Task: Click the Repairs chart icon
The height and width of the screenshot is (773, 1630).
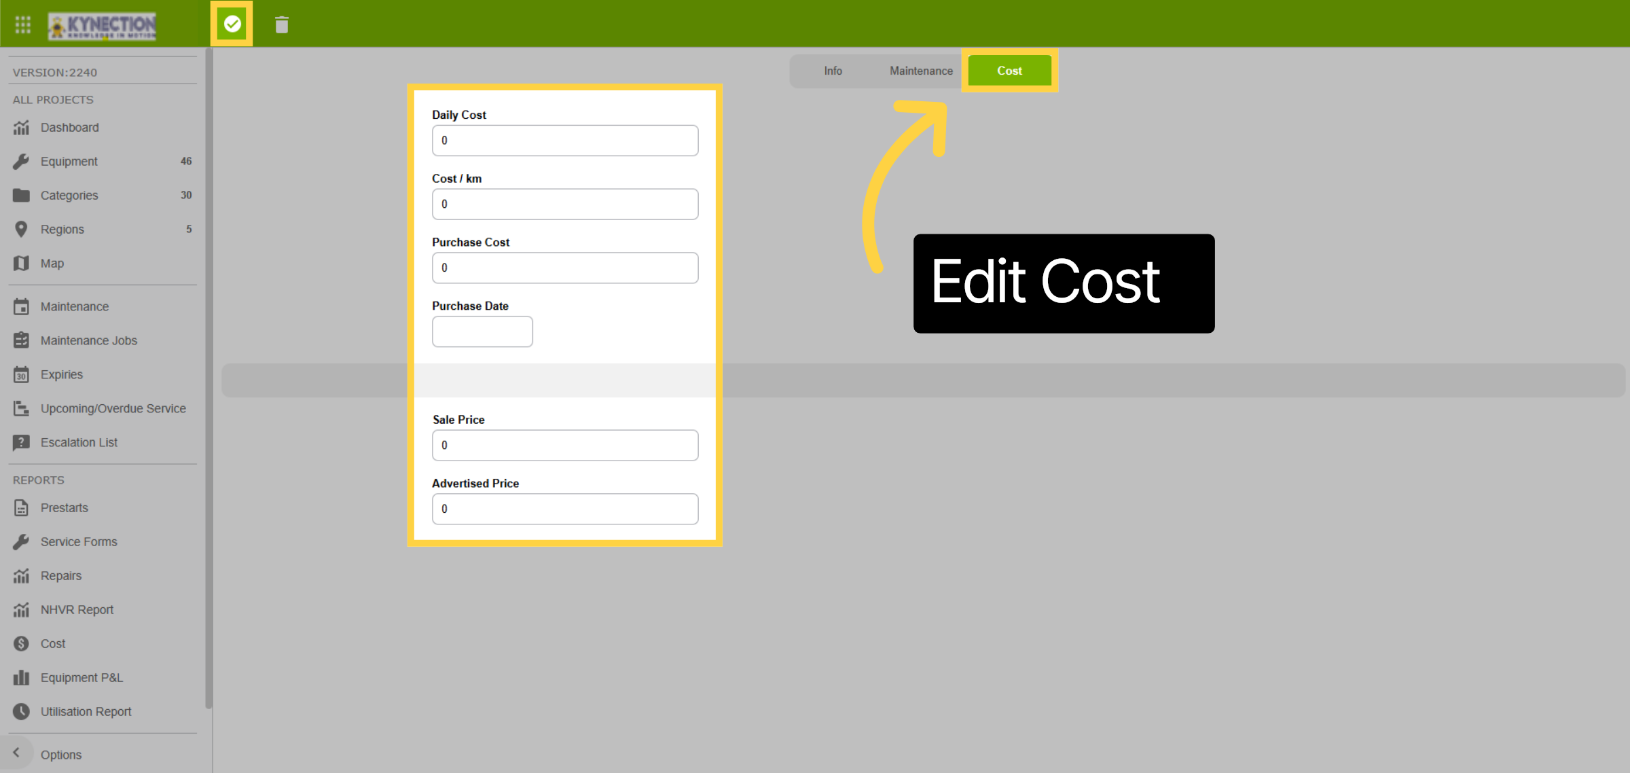Action: pos(22,576)
